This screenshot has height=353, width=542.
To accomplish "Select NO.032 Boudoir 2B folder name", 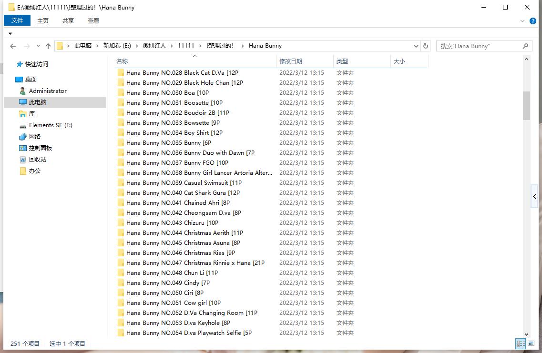I will (178, 112).
